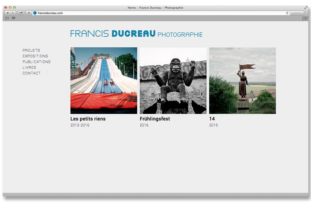Click the Lecteur reader button
The height and width of the screenshot is (207, 311).
[297, 13]
